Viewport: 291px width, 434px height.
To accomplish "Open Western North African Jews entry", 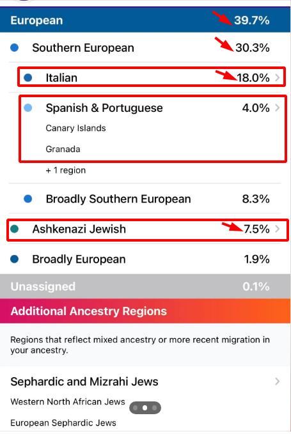I will click(68, 401).
